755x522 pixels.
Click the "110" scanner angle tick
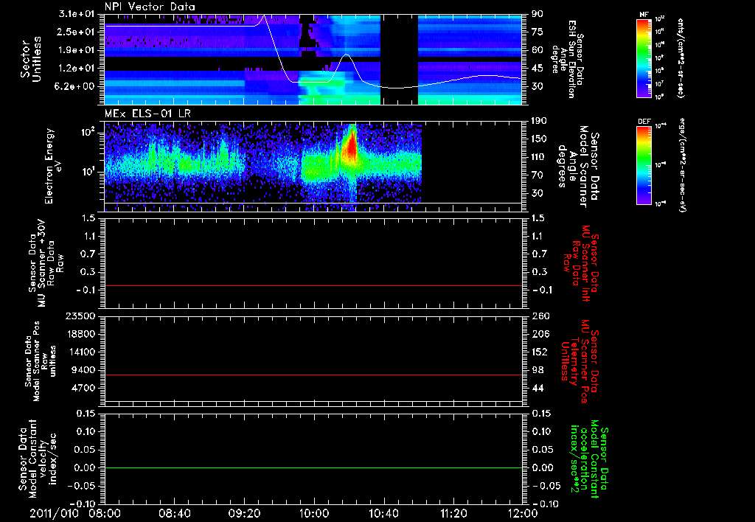click(539, 157)
